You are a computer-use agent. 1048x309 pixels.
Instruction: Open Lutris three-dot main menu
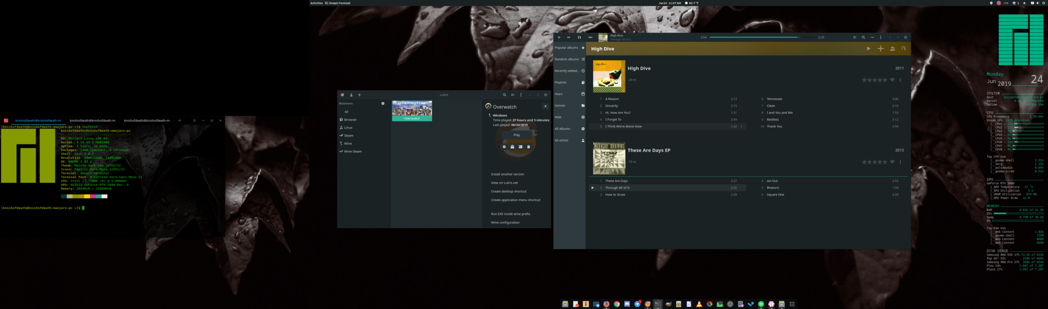521,95
